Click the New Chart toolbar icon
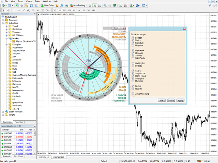Image resolution: width=218 pixels, height=163 pixels. coord(3,5)
